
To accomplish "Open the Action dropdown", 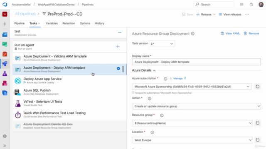I will (197, 106).
